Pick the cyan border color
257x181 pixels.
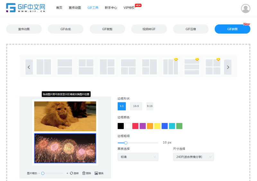tap(172, 126)
